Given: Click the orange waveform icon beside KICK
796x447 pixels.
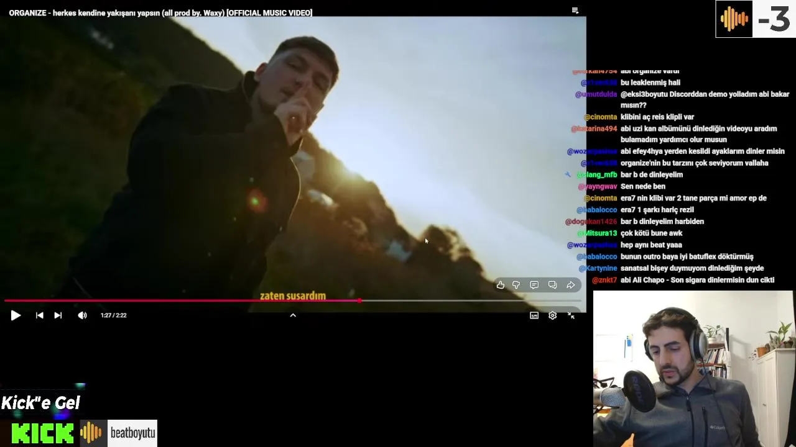Looking at the screenshot, I should (91, 433).
